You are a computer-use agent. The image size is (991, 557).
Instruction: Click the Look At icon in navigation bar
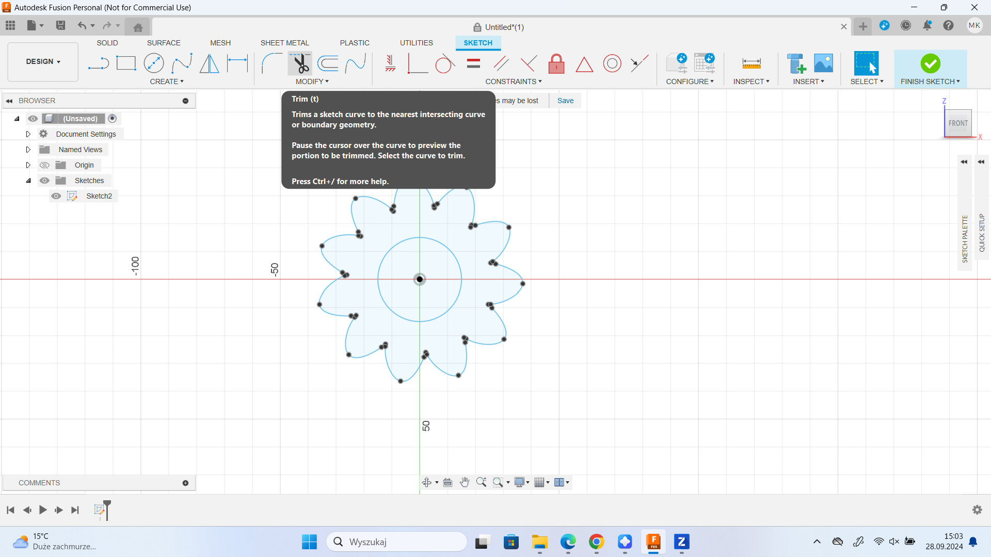(447, 482)
